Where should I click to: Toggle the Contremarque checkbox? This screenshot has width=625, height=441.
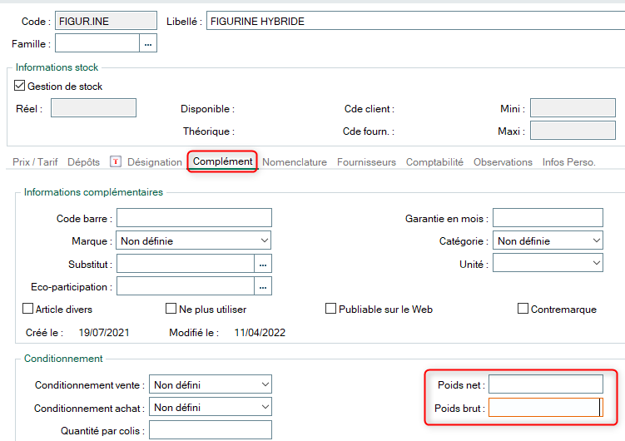pyautogui.click(x=523, y=309)
